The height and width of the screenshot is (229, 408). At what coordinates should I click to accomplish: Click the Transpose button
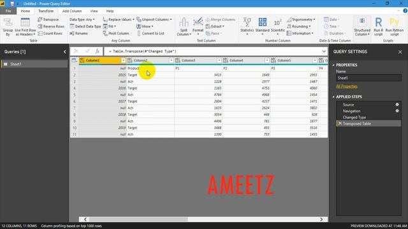[x=48, y=20]
